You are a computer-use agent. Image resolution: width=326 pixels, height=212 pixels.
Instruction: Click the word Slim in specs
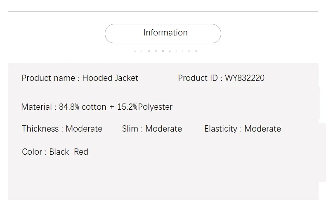(x=130, y=129)
